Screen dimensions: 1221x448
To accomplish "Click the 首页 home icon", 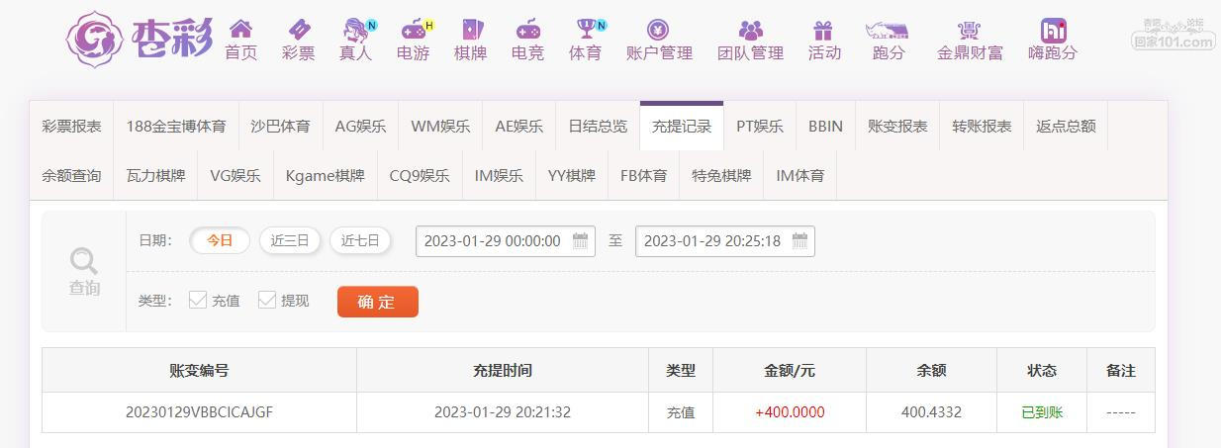I will click(240, 30).
